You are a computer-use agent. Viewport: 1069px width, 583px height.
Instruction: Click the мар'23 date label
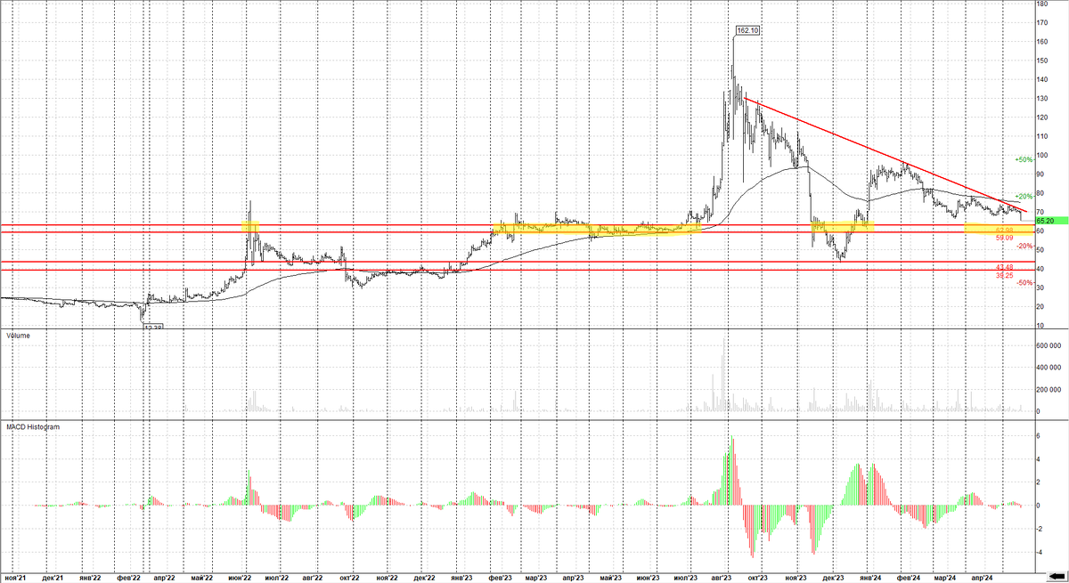pos(535,578)
